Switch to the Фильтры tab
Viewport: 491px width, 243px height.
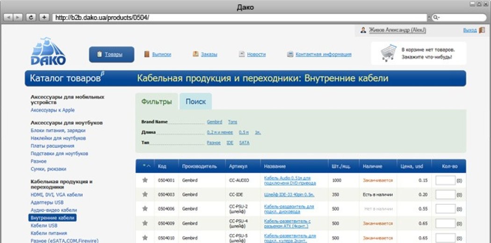(x=157, y=101)
